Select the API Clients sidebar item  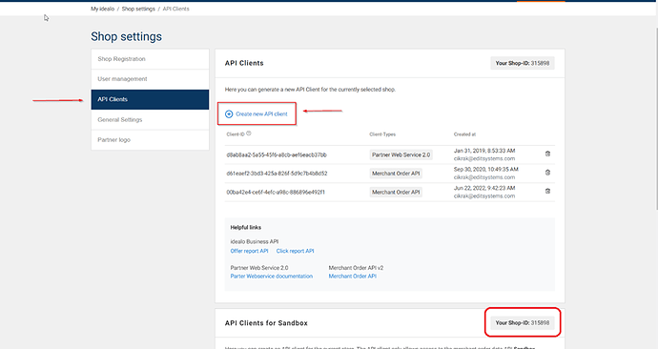click(x=150, y=99)
